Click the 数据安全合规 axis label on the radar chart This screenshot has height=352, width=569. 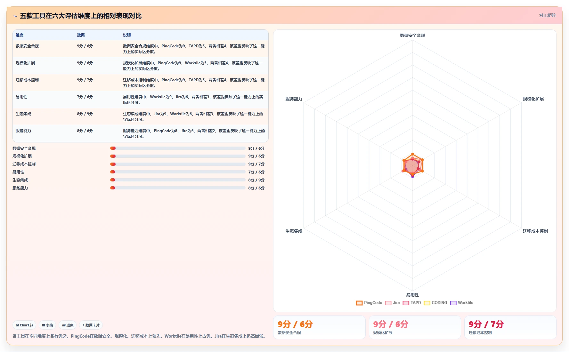tap(412, 36)
